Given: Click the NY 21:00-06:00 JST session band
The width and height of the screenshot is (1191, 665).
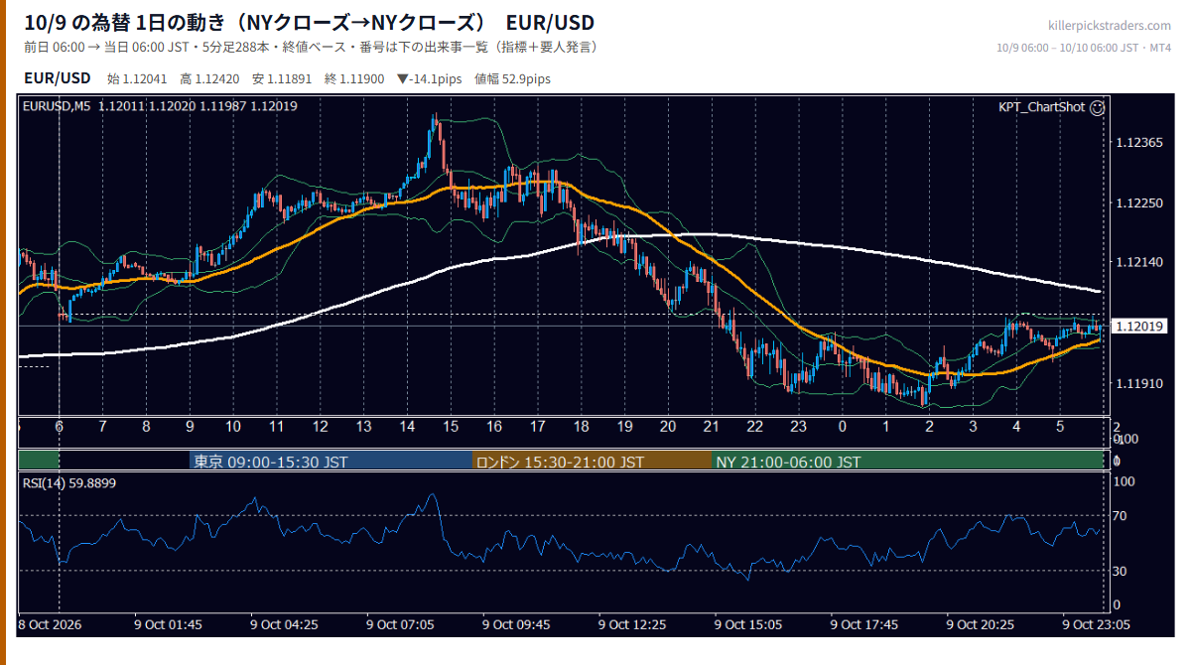Looking at the screenshot, I should [908, 462].
